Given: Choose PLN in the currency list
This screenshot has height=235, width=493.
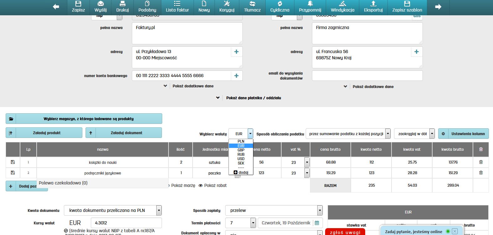Looking at the screenshot, I should pos(241,141).
